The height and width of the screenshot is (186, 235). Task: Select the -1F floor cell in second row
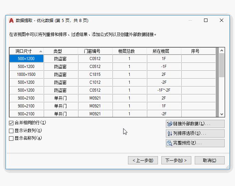coord(164,66)
